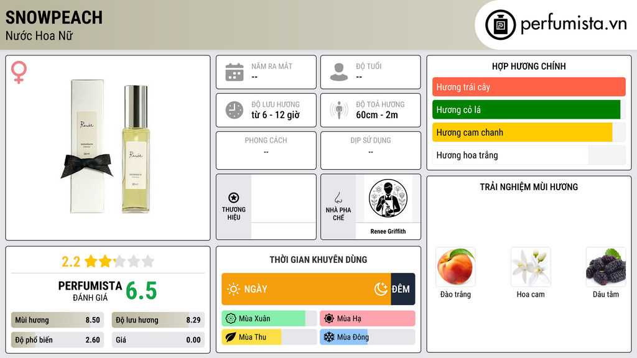The height and width of the screenshot is (358, 637).
Task: Click the Phong Cách card
Action: (266, 150)
